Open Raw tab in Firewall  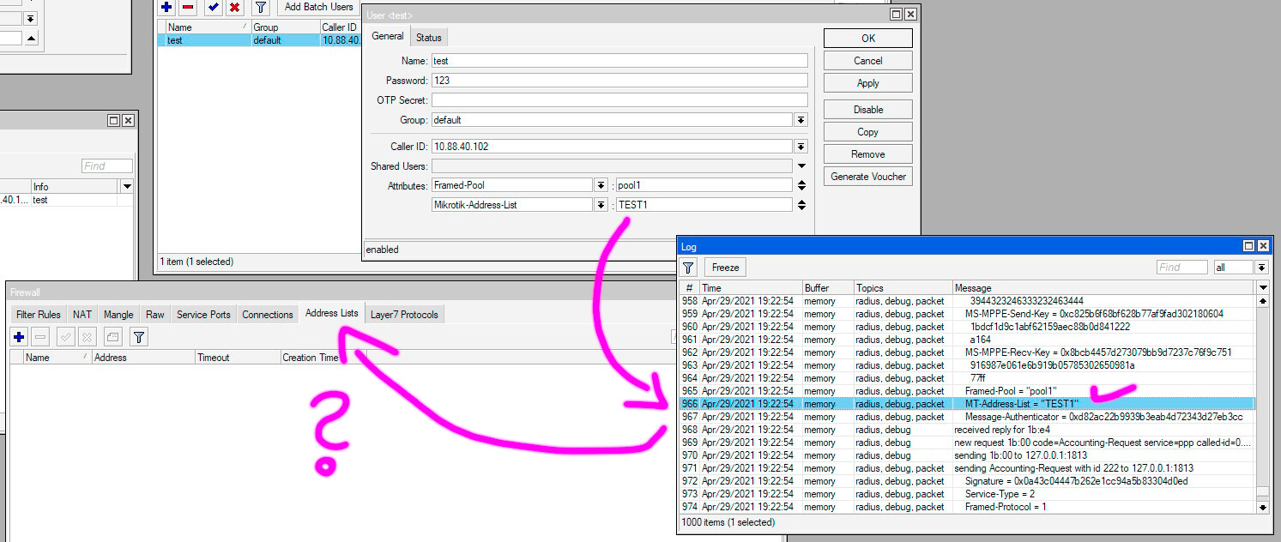click(155, 315)
